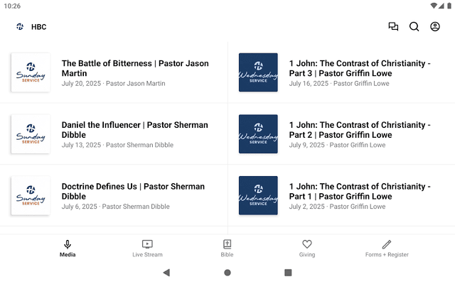Open The Battle of Bitterness sermon
The height and width of the screenshot is (284, 455).
tap(114, 72)
